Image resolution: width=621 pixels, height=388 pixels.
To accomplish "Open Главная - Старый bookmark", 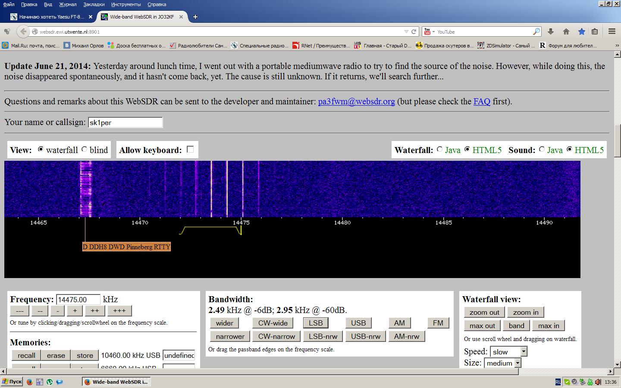I will pos(383,45).
